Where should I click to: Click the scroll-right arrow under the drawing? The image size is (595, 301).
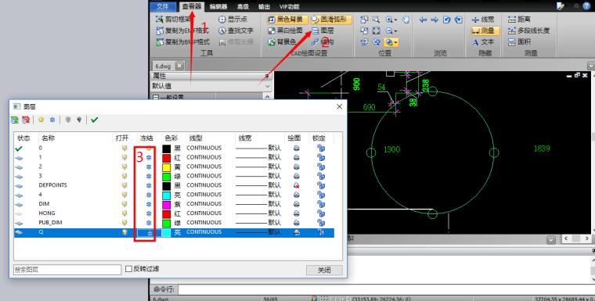coord(587,238)
